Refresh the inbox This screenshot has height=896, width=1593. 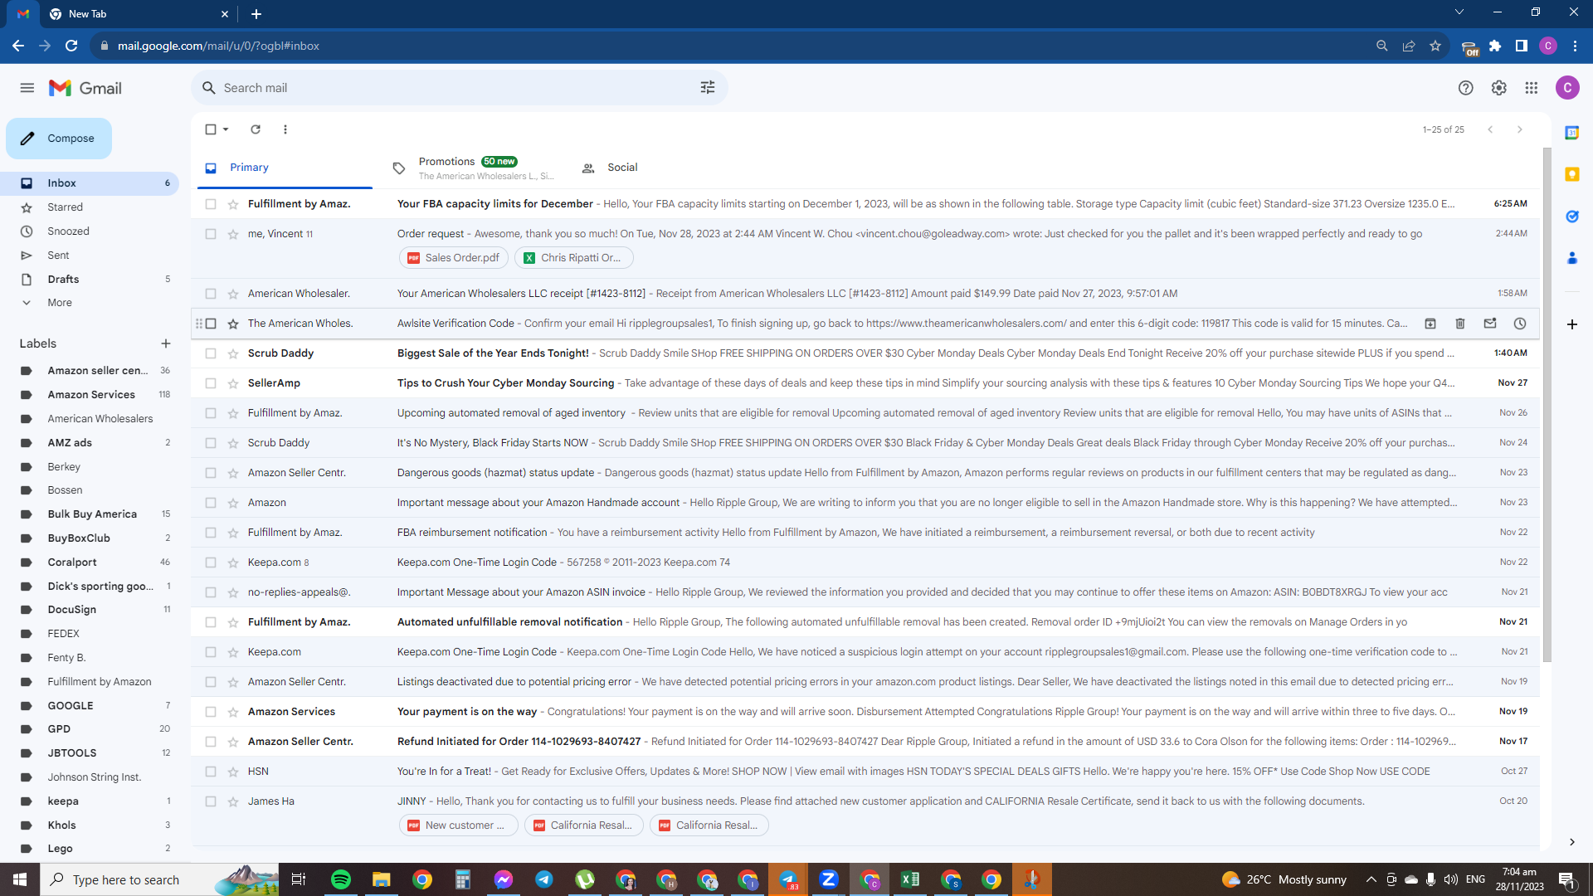(x=256, y=129)
